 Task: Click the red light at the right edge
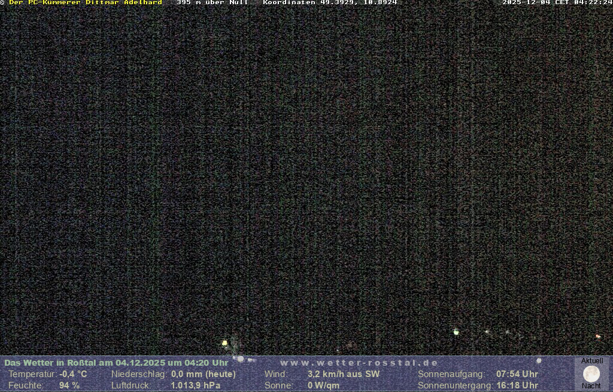[597, 336]
